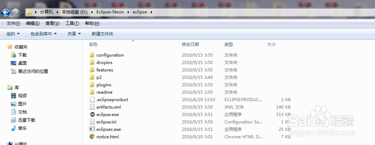The width and height of the screenshot is (375, 145).
Task: Sort files by 修改日期 column header
Action: [x=190, y=44]
